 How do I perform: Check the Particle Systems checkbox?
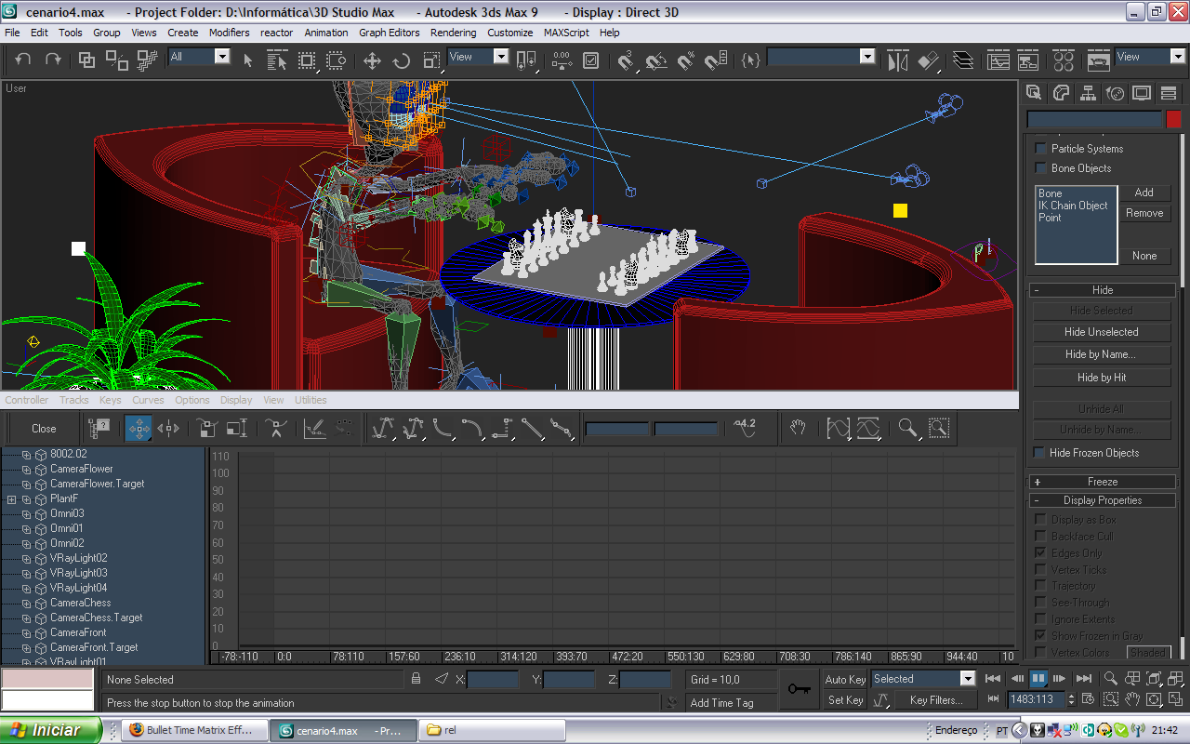(x=1041, y=149)
